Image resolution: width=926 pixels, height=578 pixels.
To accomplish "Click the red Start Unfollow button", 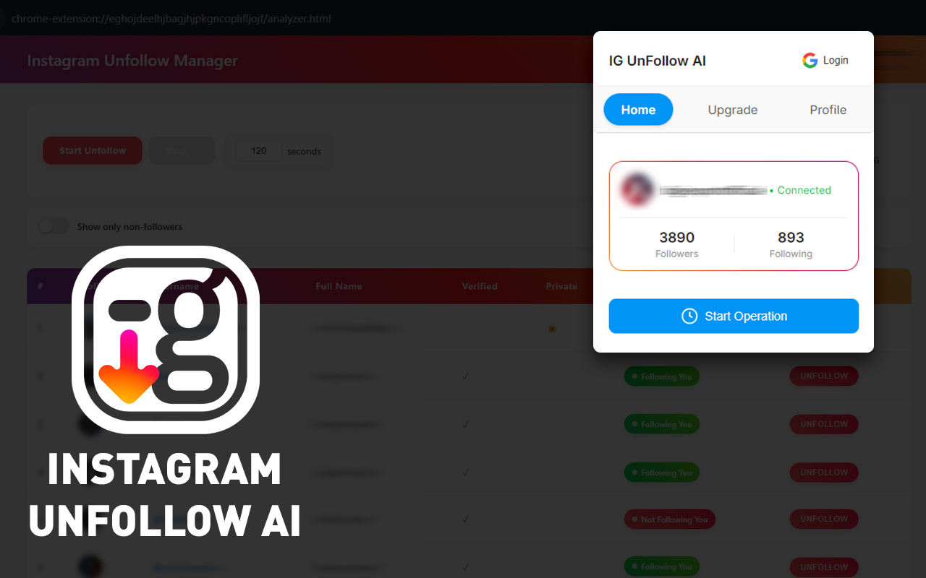I will (x=93, y=150).
